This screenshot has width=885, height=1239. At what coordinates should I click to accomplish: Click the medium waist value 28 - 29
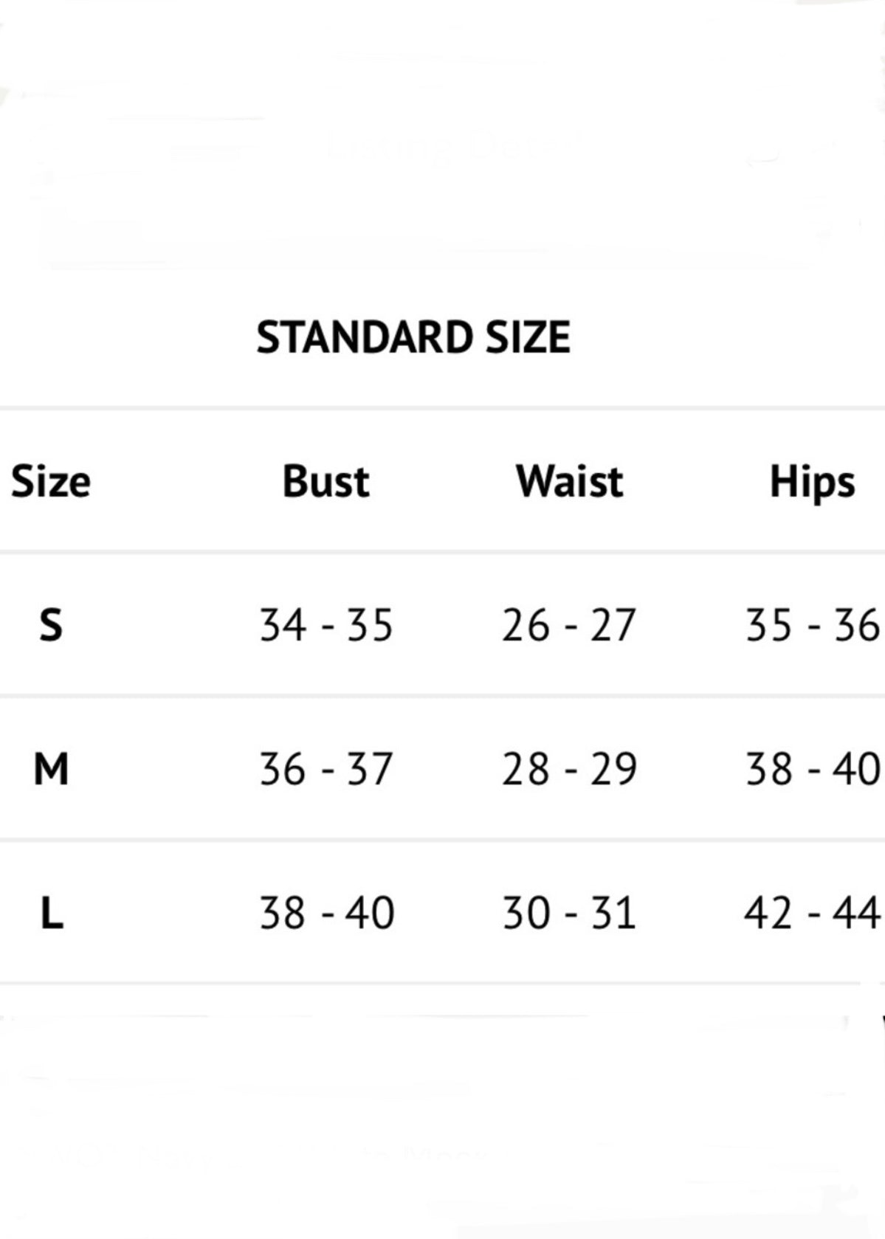point(569,769)
